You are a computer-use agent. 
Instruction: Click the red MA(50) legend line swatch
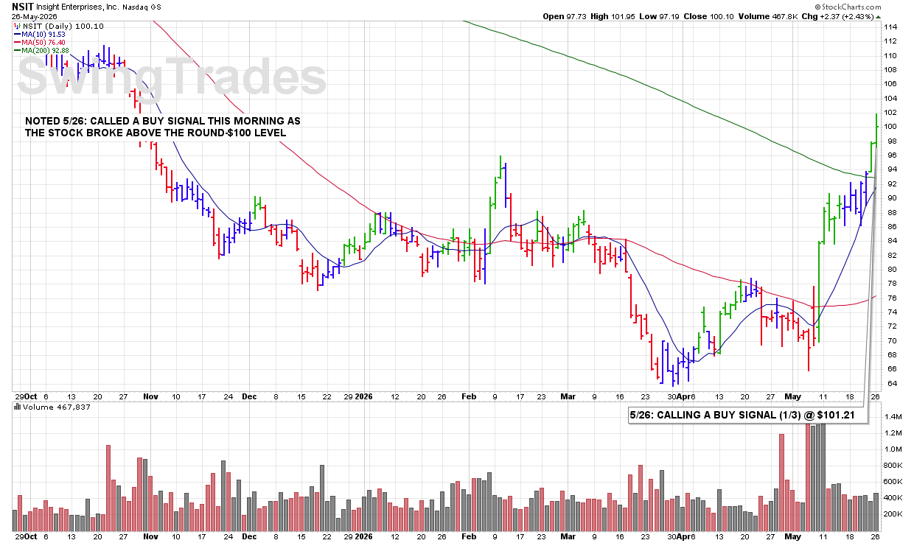point(16,42)
